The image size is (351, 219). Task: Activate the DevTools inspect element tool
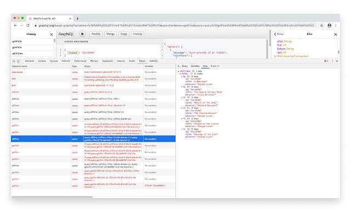14,61
